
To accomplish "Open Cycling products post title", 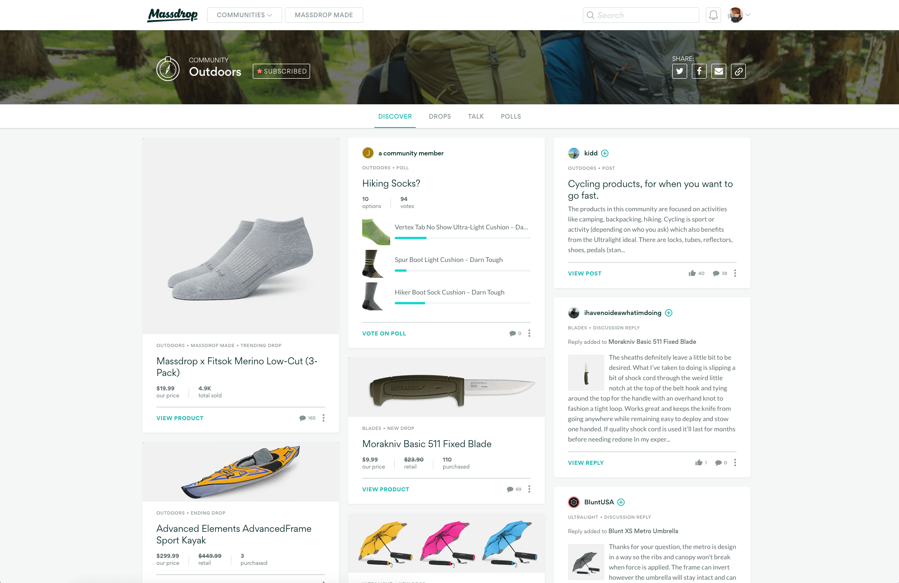I will click(650, 189).
